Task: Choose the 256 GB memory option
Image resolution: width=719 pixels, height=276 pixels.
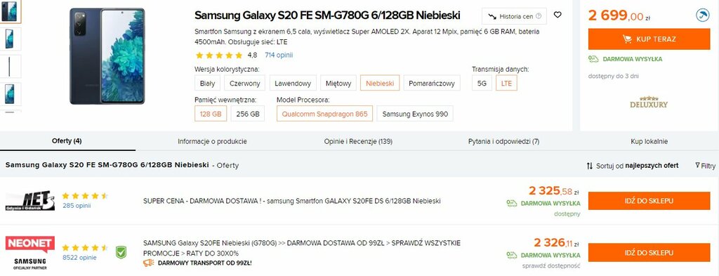Action: (x=248, y=114)
